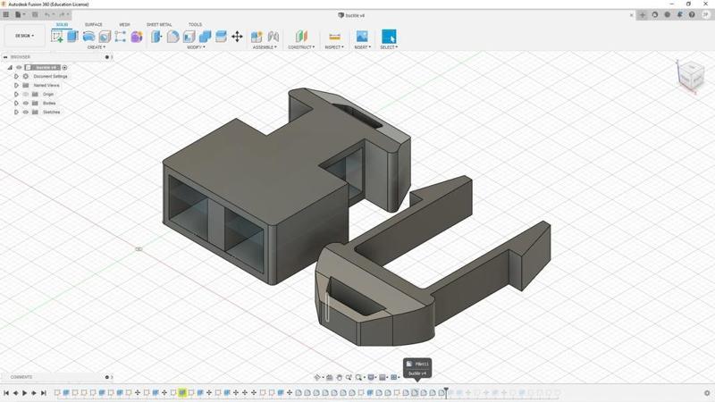This screenshot has height=402, width=715.
Task: Click the ViewCube in the viewport corner
Action: 690,75
